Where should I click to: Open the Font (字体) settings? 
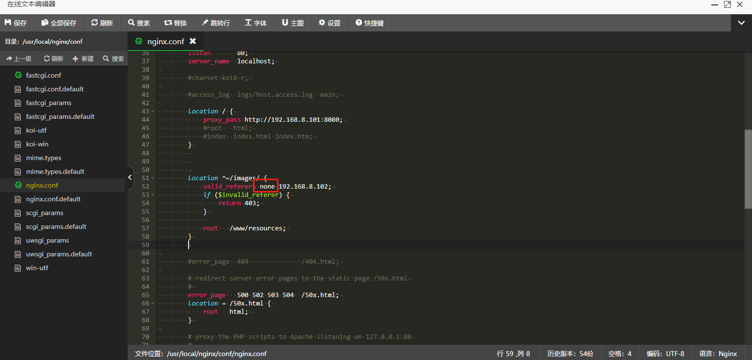coord(256,23)
